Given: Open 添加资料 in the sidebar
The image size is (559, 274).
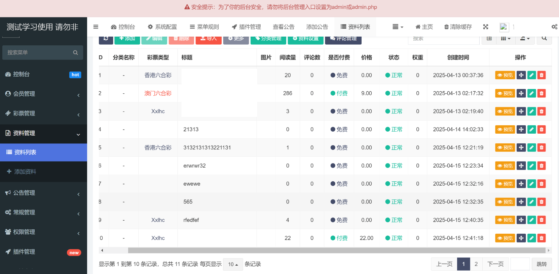Looking at the screenshot, I should pos(43,172).
